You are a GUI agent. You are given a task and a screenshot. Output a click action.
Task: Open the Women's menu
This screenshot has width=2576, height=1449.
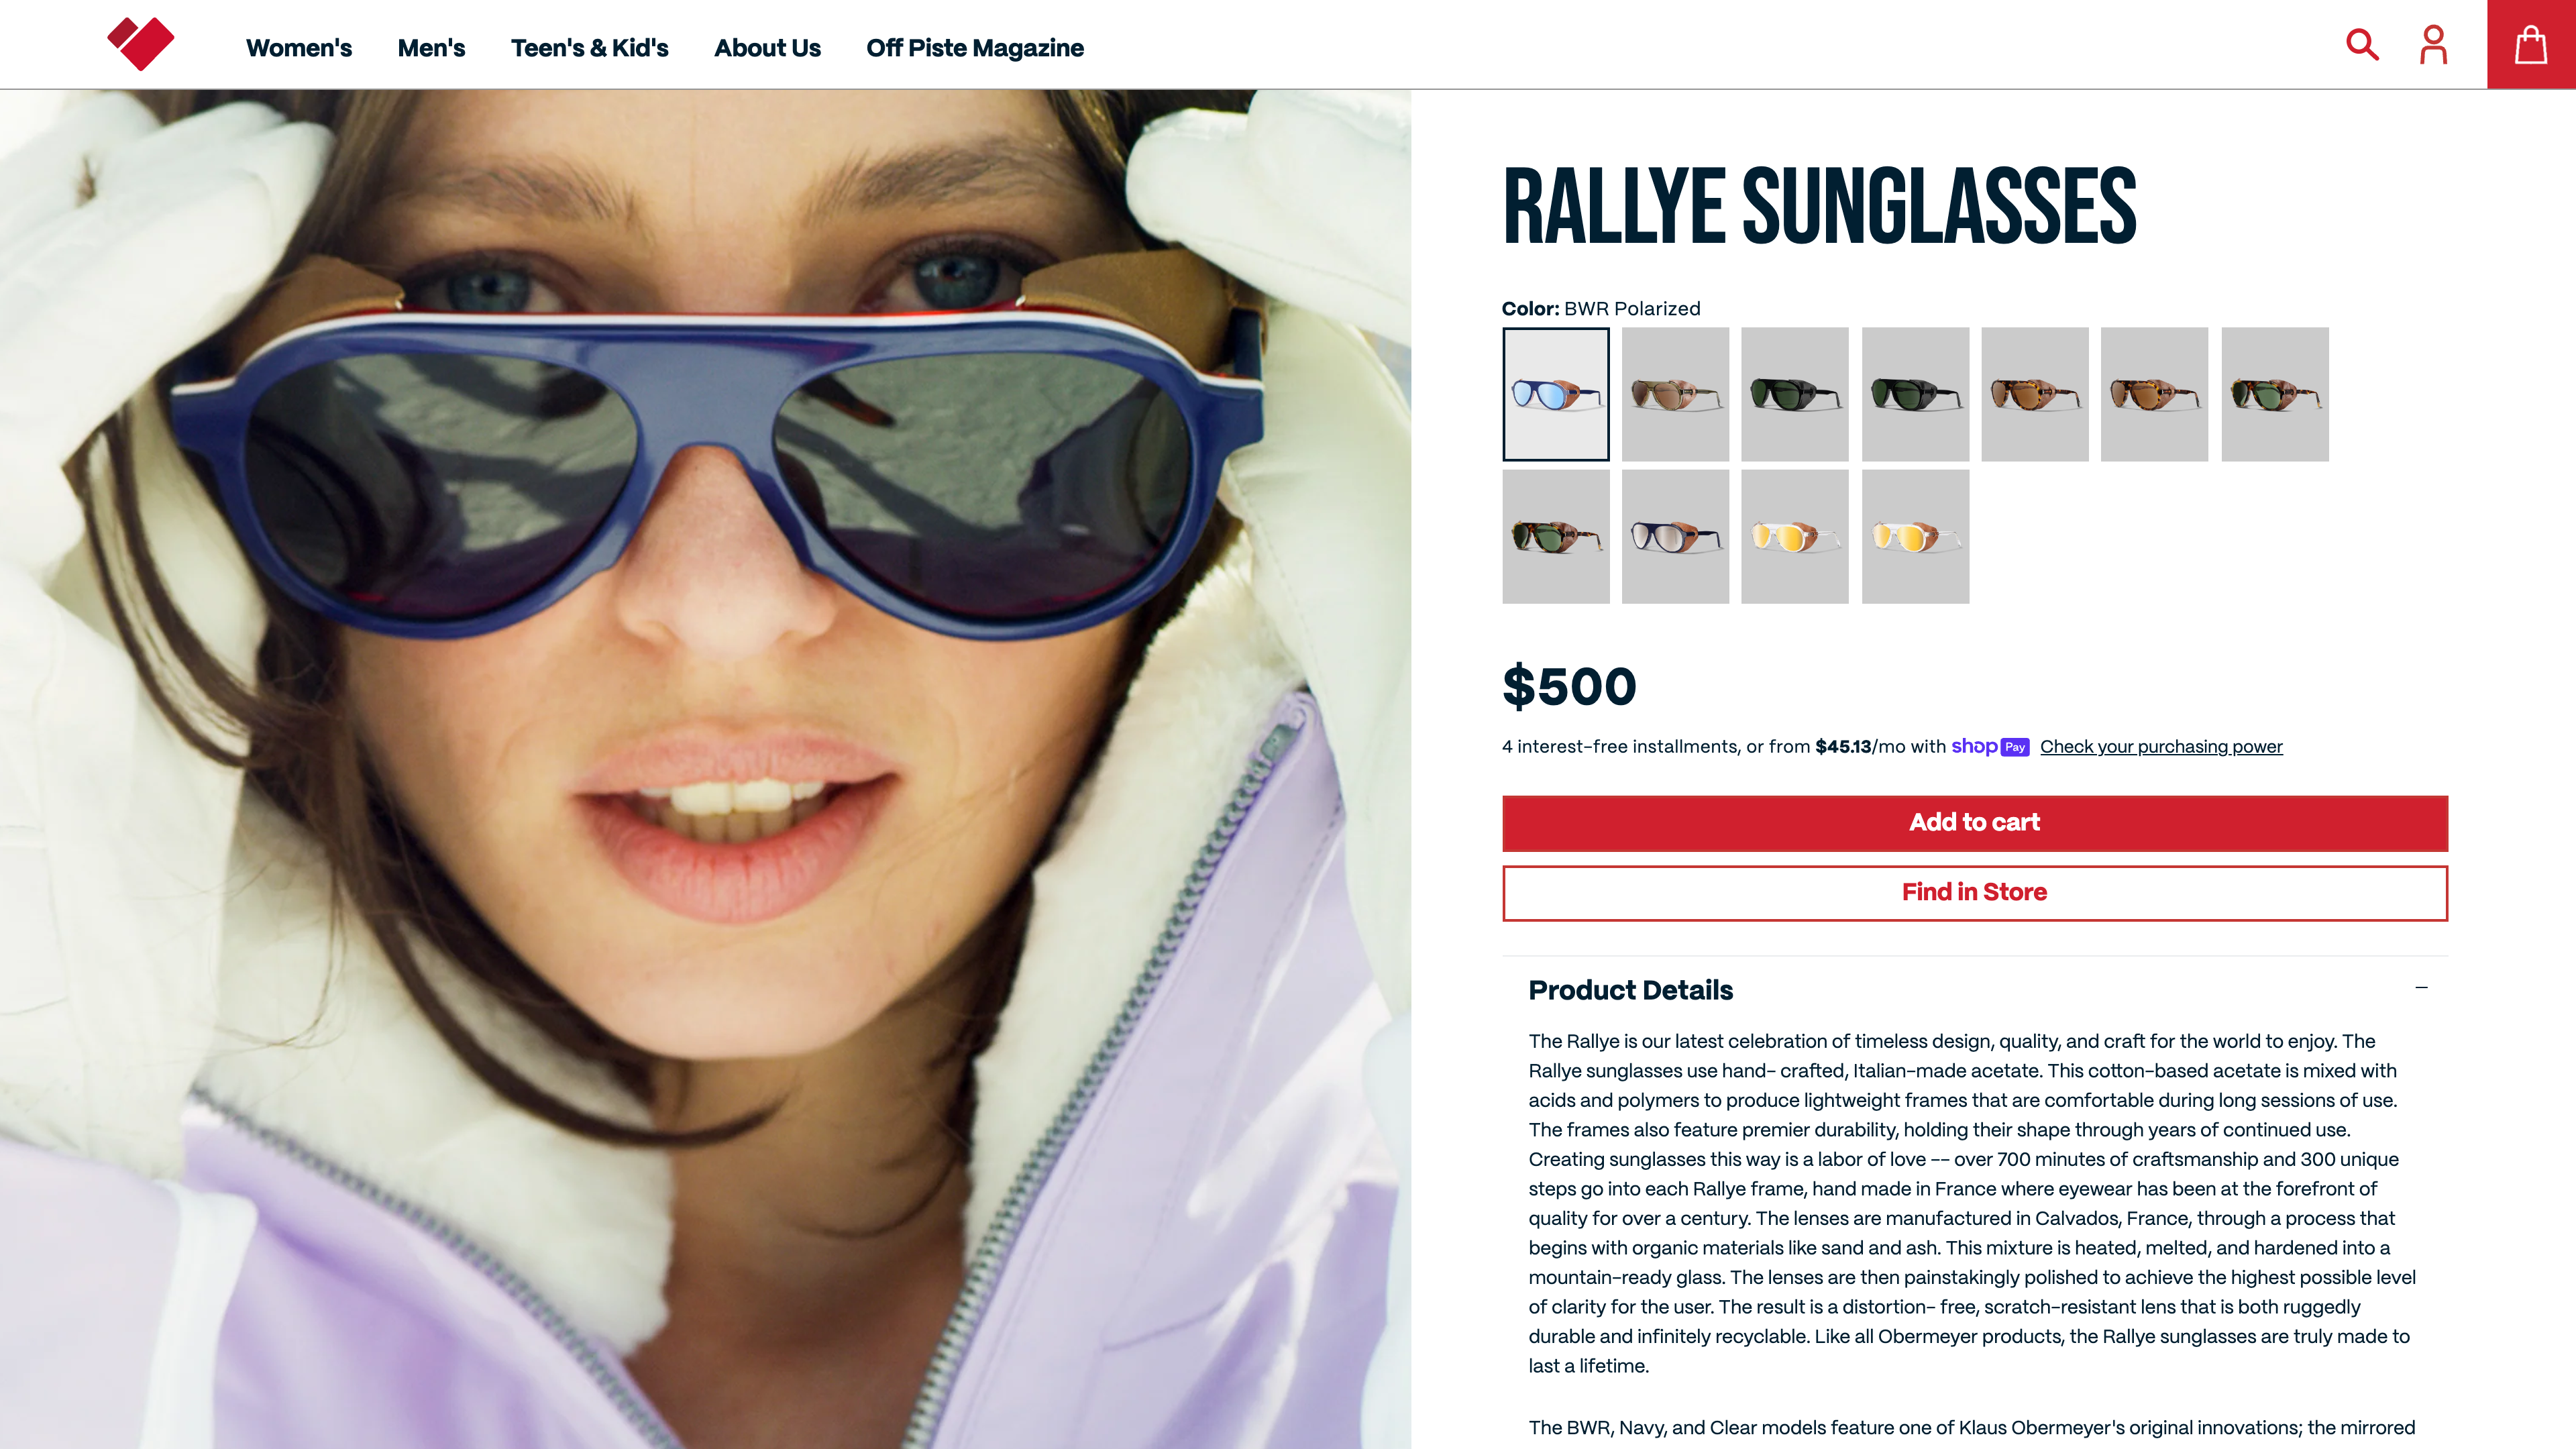tap(299, 48)
